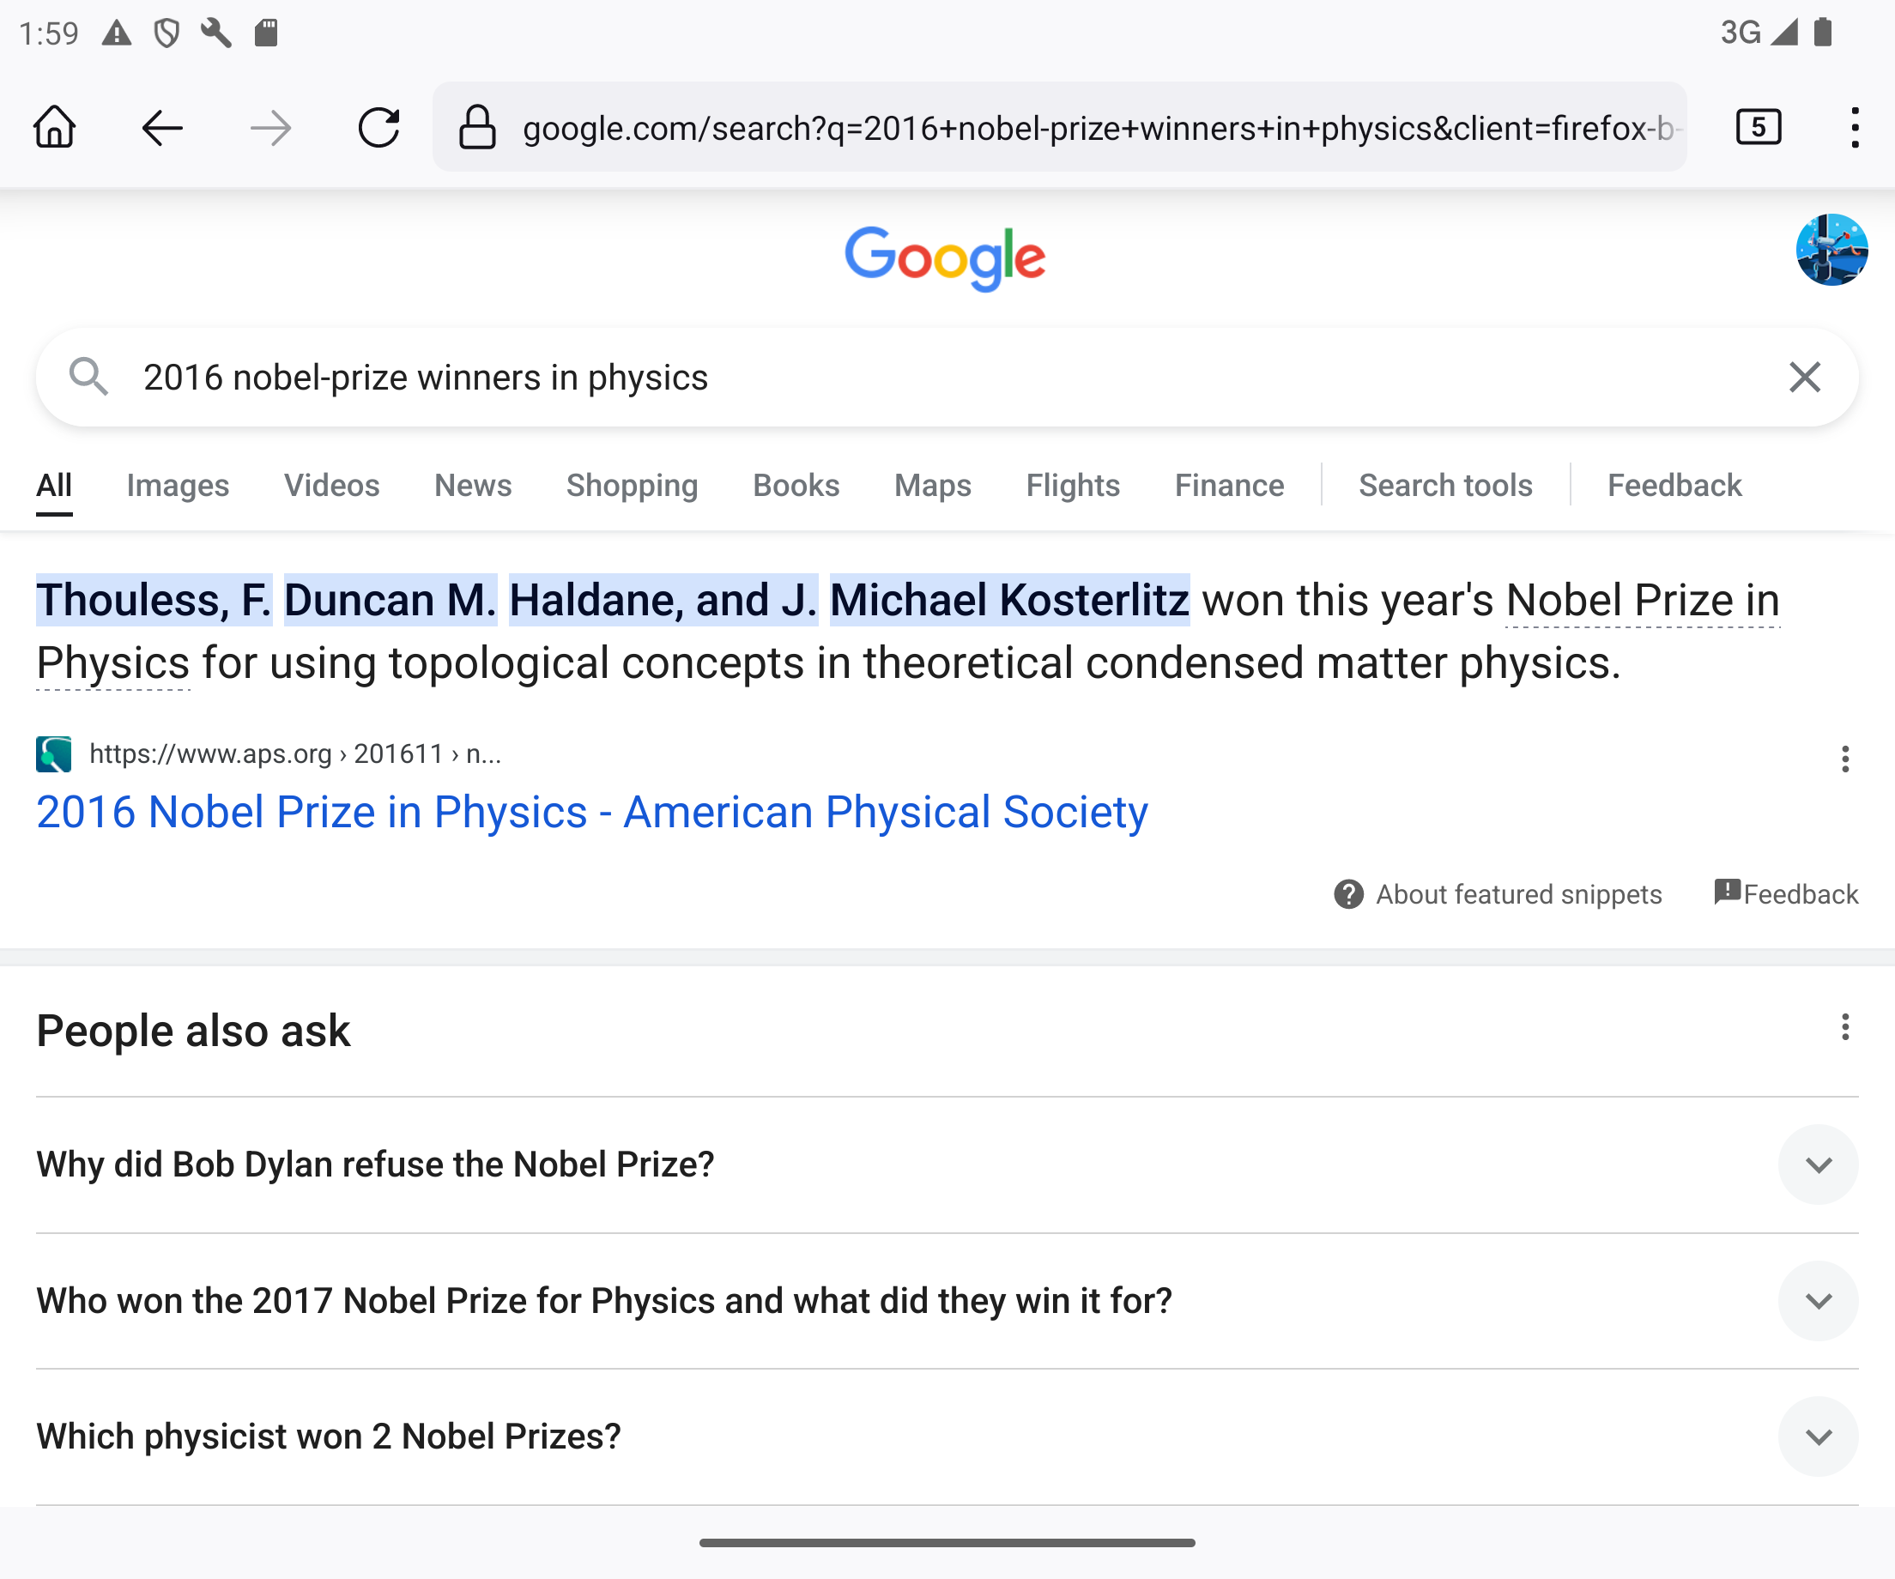Tap the warning triangle in status bar
Viewport: 1895px width, 1579px height.
tap(117, 33)
